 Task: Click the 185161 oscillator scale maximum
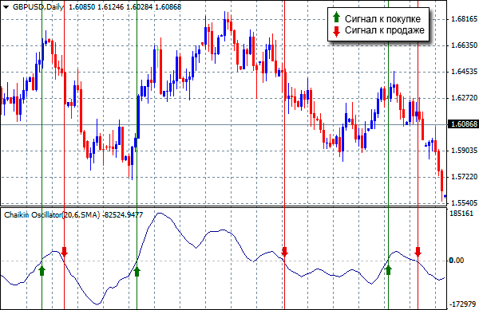461,213
